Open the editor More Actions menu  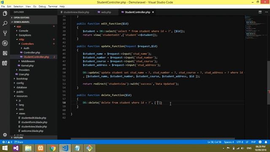[266, 12]
